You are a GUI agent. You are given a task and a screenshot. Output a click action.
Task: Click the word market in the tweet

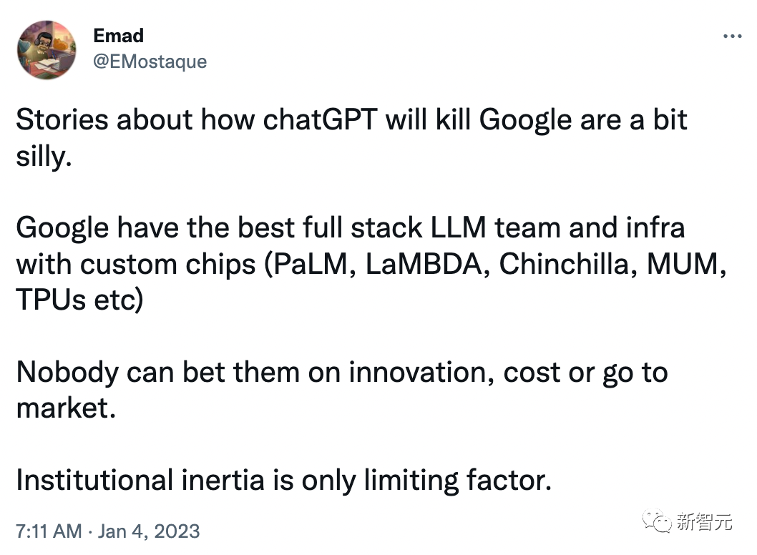click(x=63, y=408)
